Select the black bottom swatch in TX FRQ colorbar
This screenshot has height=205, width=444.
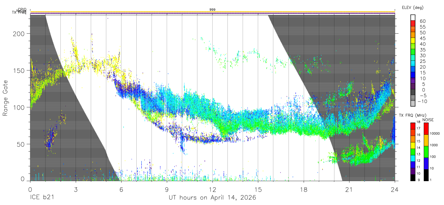[x=413, y=177]
